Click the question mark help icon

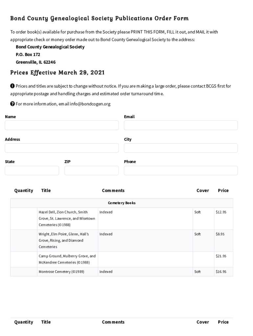[12, 104]
